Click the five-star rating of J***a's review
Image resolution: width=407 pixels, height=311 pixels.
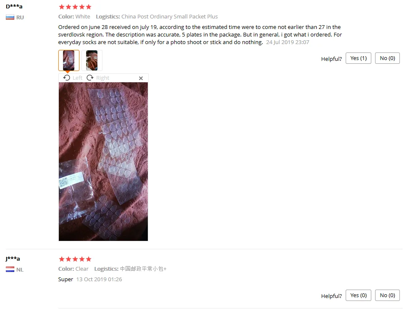(75, 259)
